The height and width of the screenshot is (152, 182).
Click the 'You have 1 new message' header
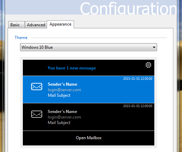[x=72, y=68]
